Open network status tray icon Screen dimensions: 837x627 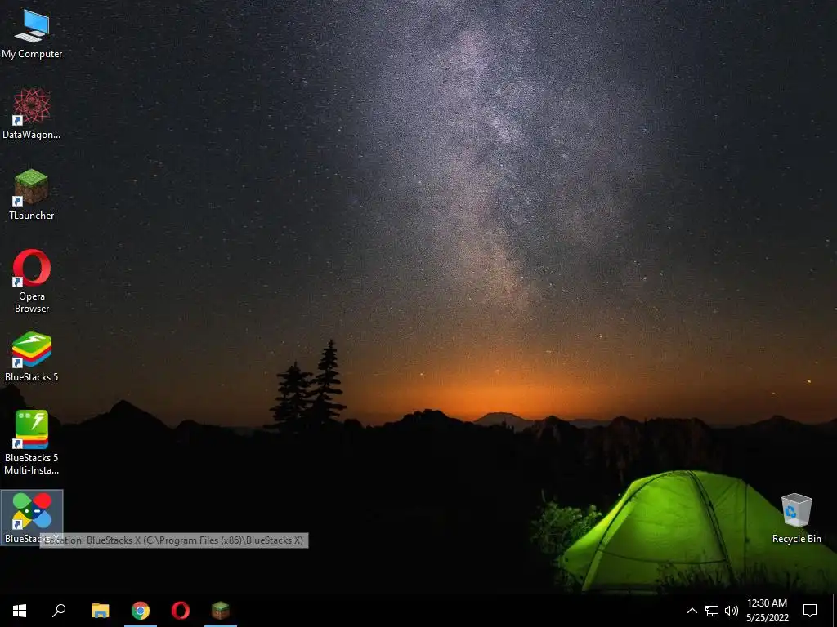[712, 611]
